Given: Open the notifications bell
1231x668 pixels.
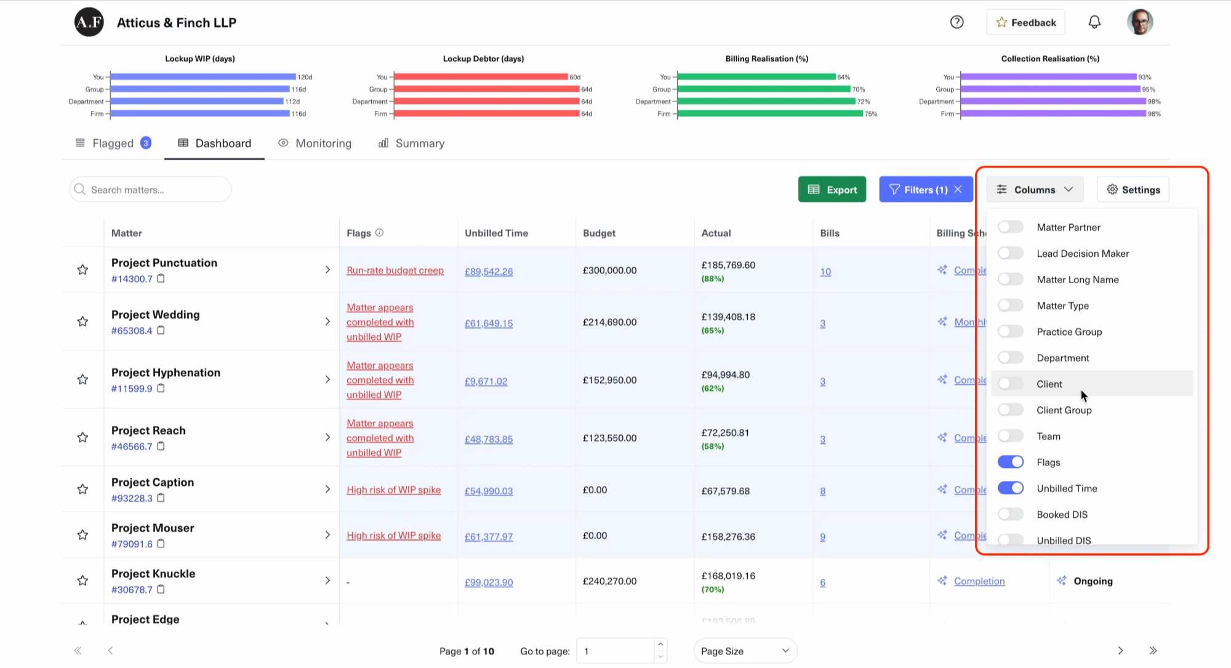Looking at the screenshot, I should coord(1094,22).
